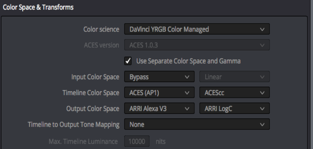Open the ARRI LogC output gamma dropdown

pos(234,109)
